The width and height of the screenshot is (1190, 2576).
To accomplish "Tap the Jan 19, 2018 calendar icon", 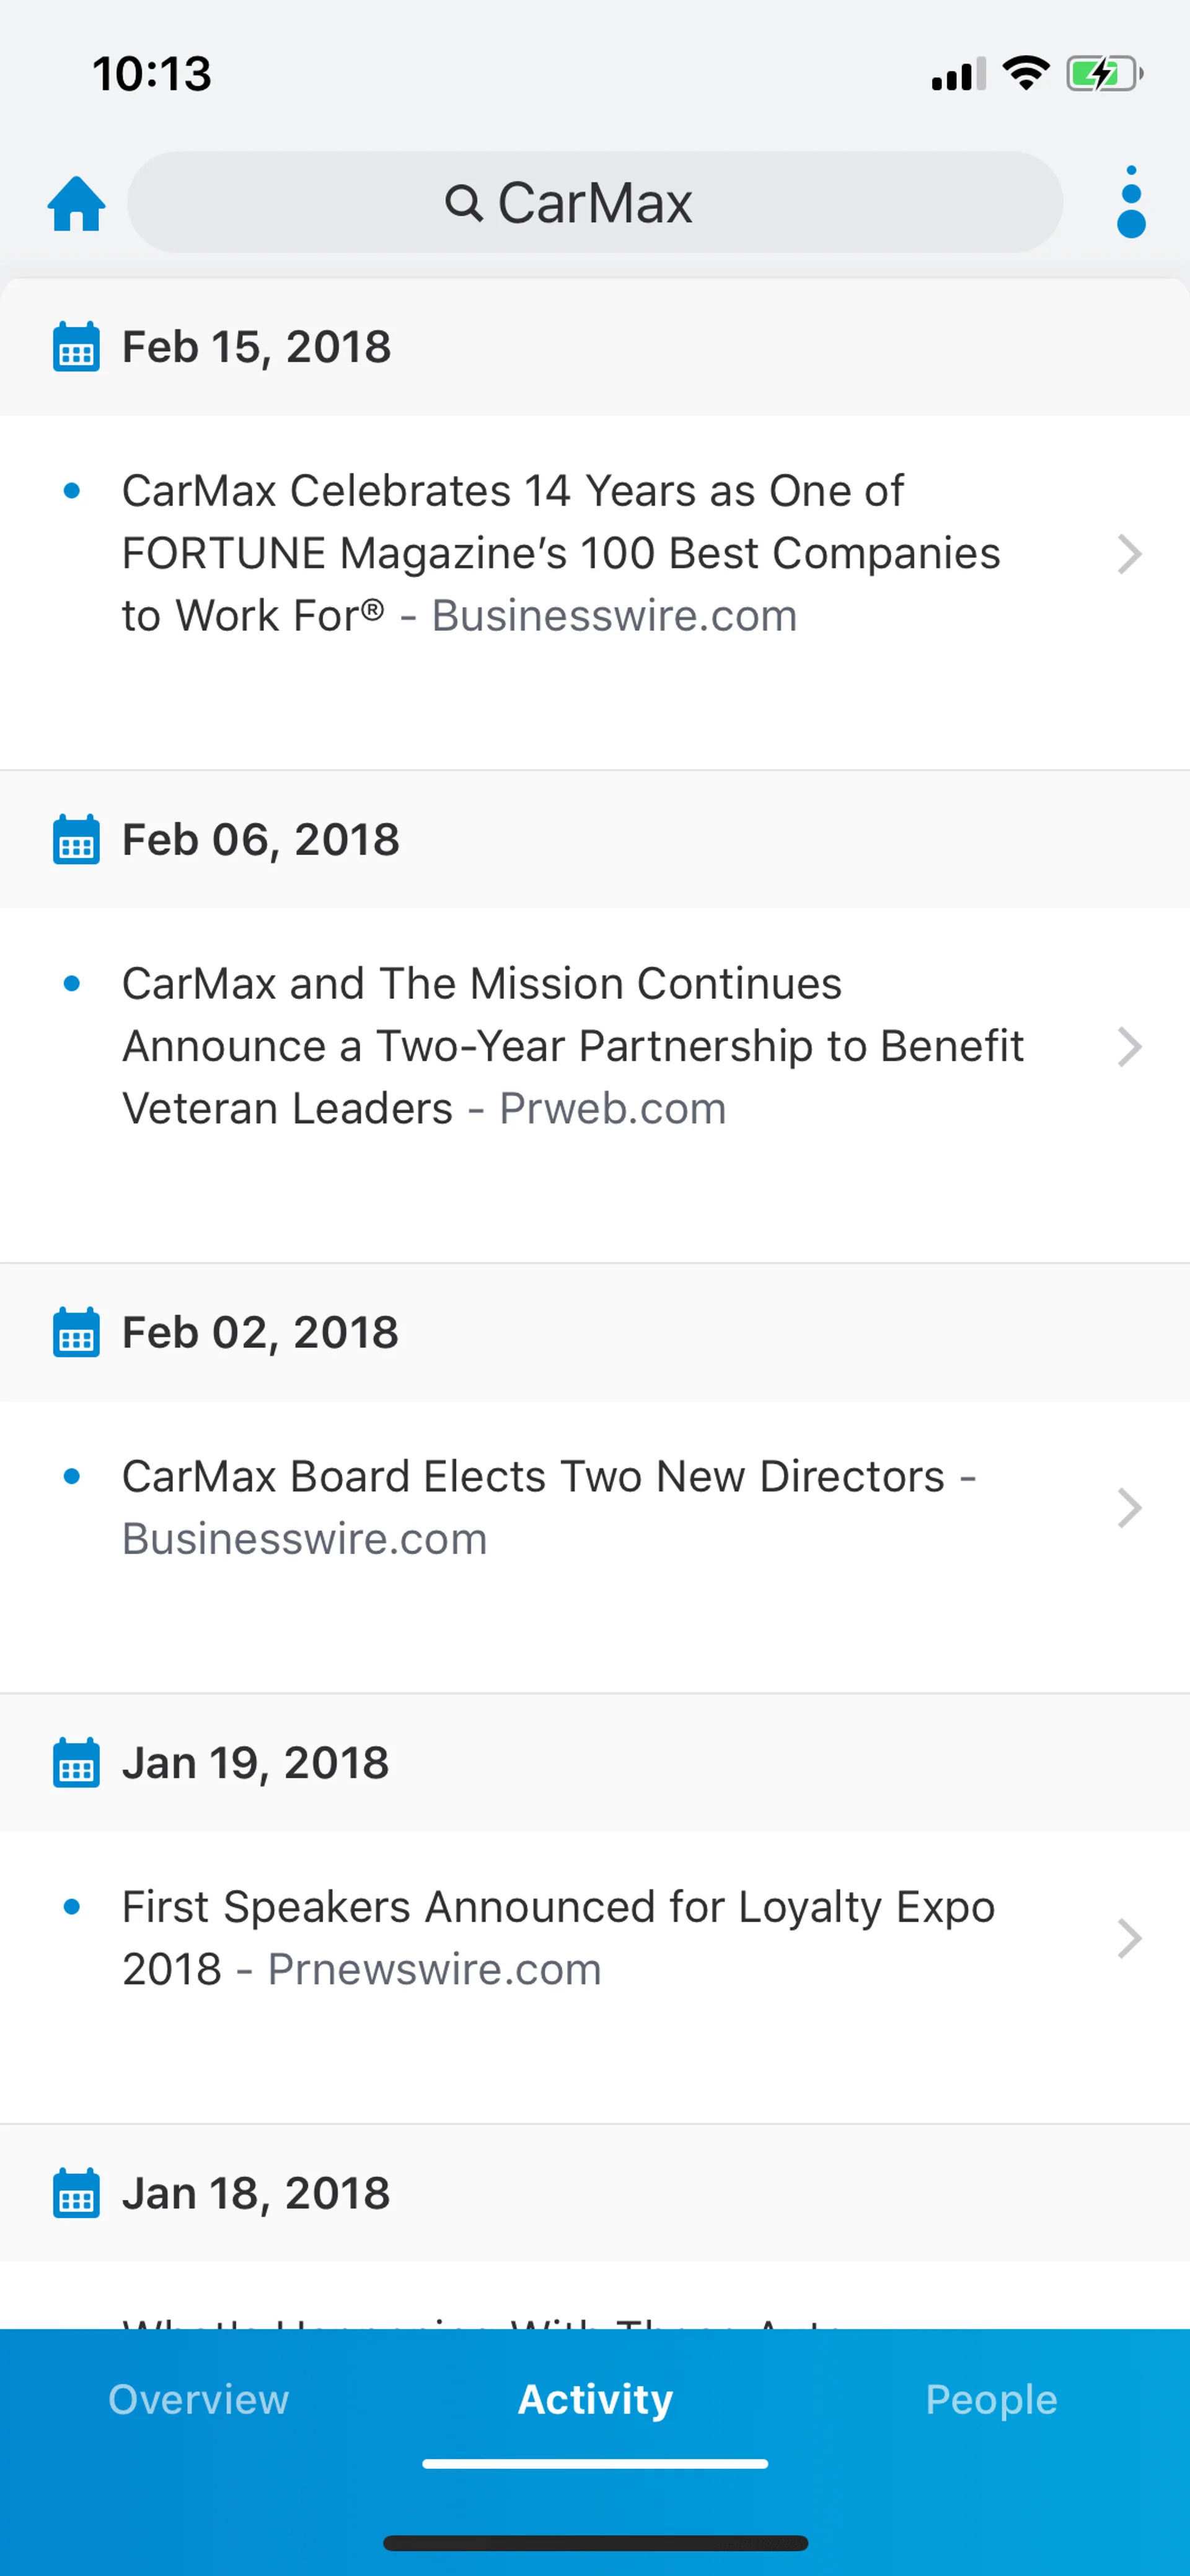I will (x=76, y=1763).
